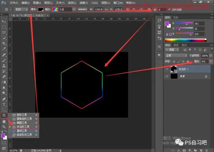Open collapsed Character panel icon
Viewport: 214px width, 152px height.
(x=159, y=47)
